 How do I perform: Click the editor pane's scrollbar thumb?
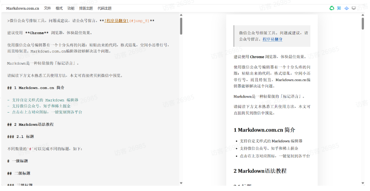coord(181,26)
